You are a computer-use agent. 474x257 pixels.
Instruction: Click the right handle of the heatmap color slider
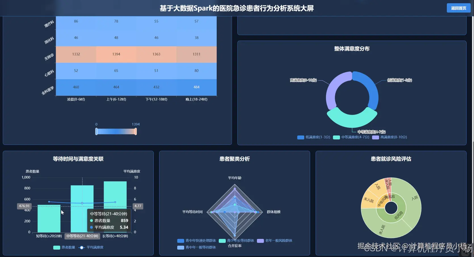coord(136,131)
